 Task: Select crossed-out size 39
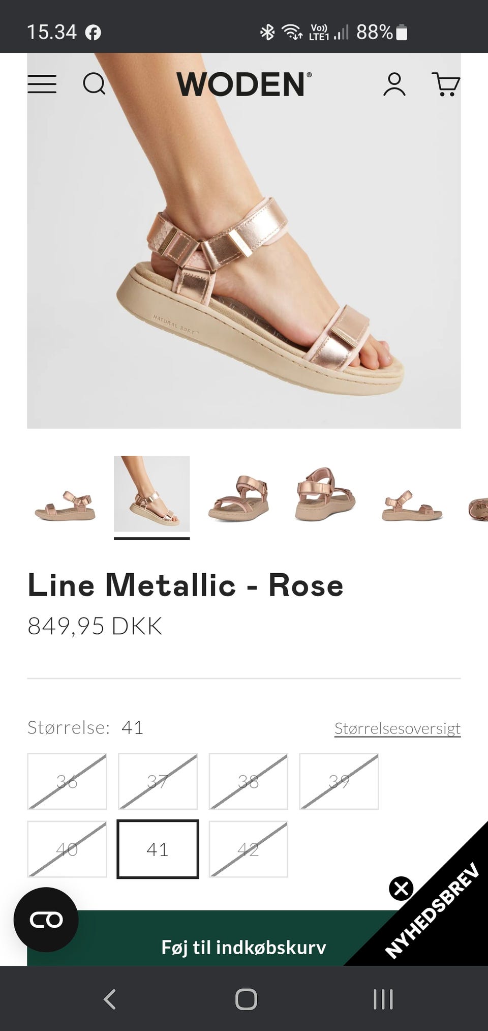[339, 781]
